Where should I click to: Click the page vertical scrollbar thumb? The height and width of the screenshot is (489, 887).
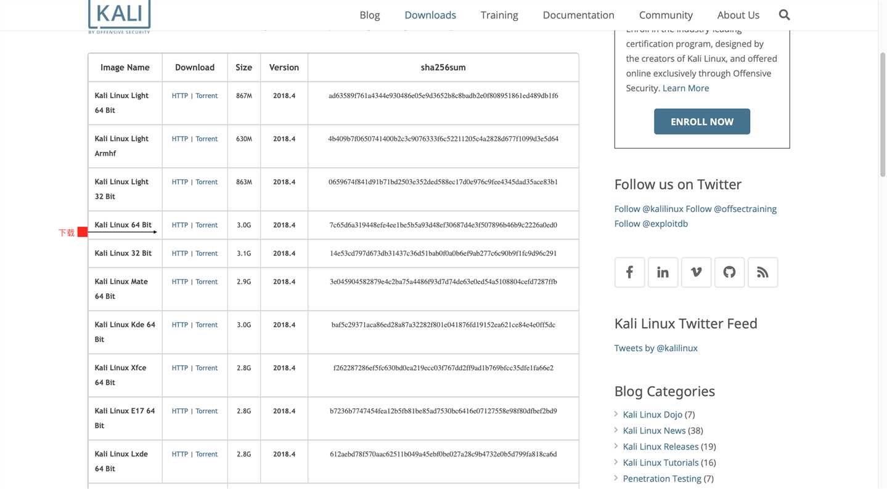[883, 115]
